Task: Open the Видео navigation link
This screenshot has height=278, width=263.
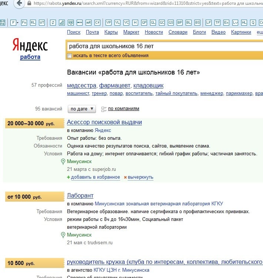Action: (219, 32)
